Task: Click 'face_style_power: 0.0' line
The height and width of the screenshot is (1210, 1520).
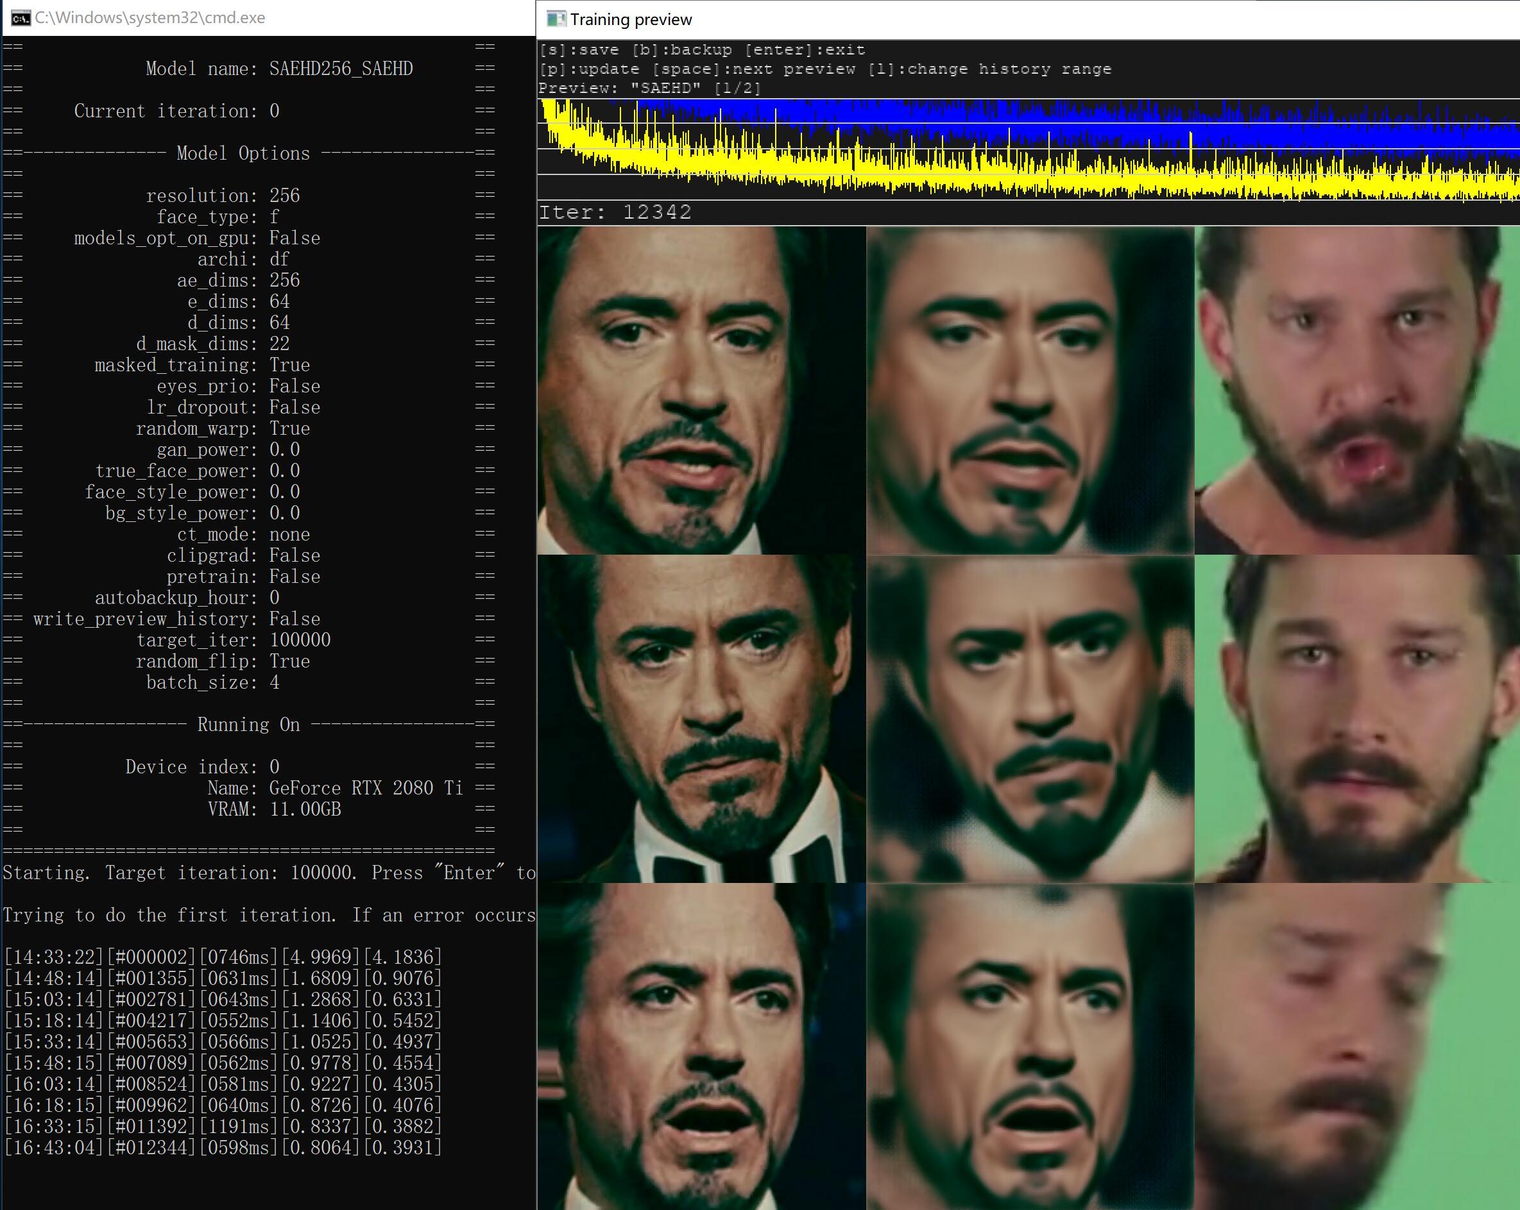Action: [192, 491]
